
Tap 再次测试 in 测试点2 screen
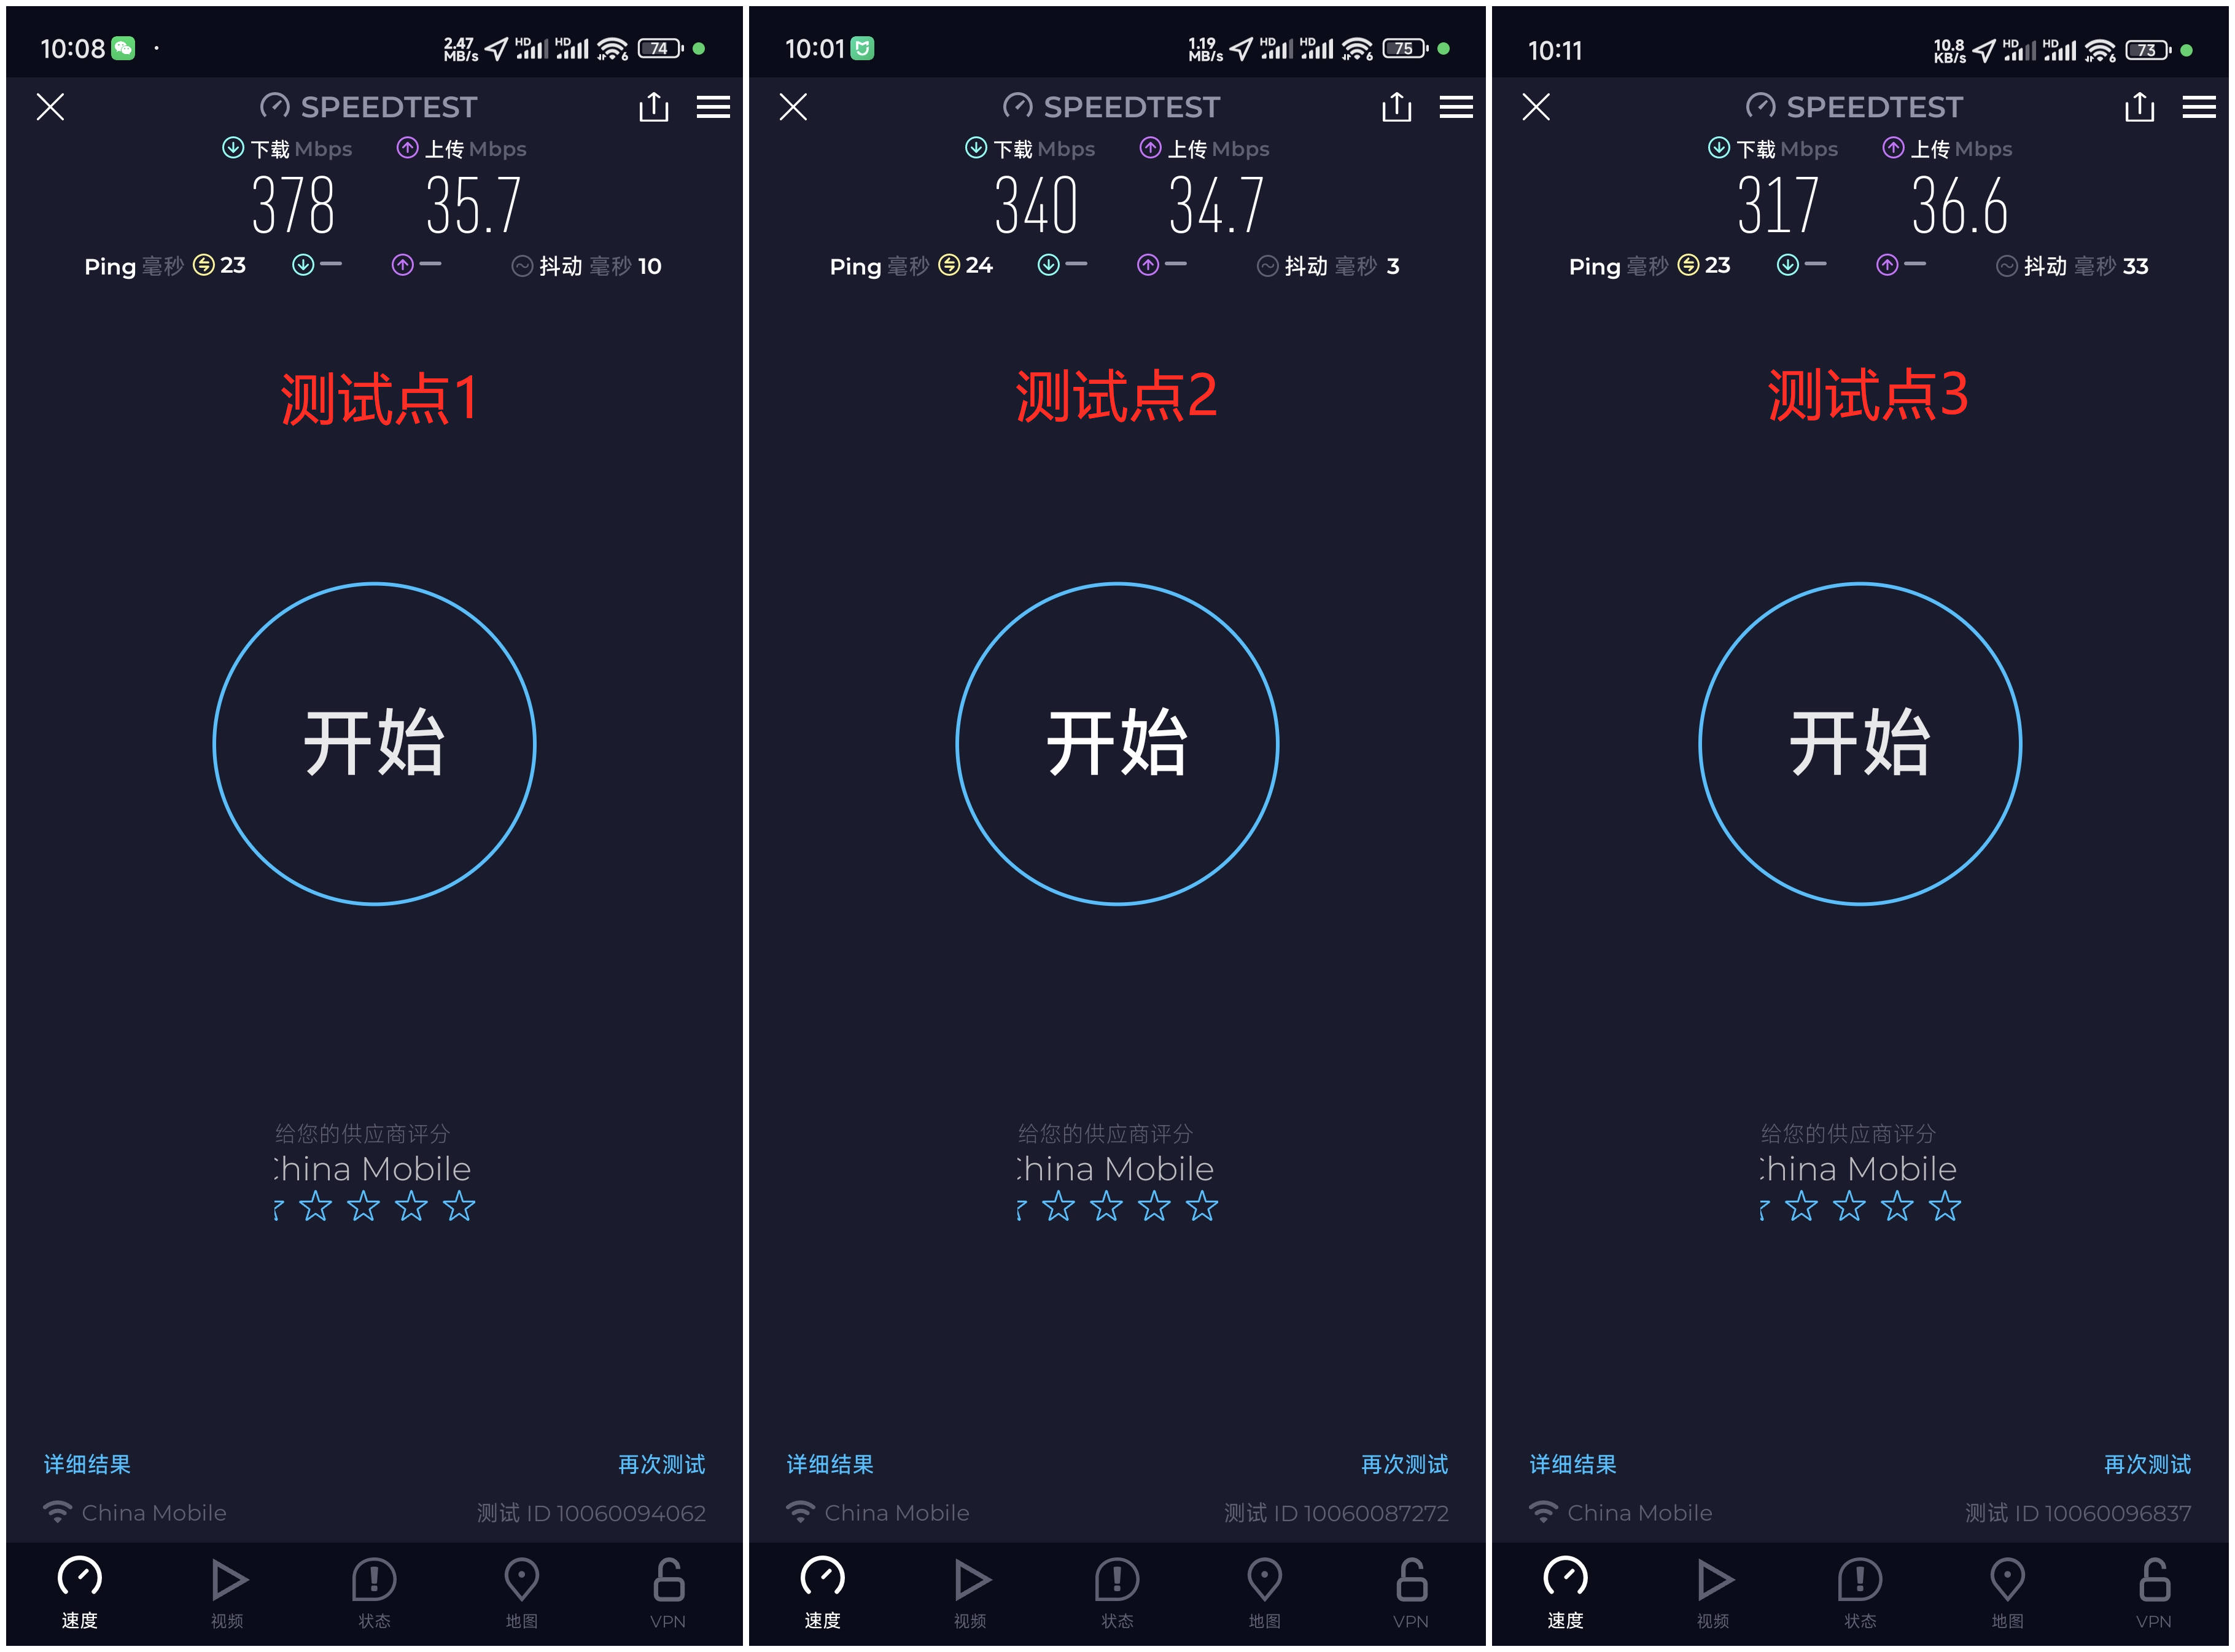1404,1464
